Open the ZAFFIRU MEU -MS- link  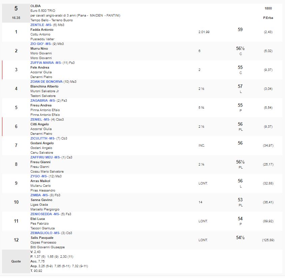click(x=45, y=157)
